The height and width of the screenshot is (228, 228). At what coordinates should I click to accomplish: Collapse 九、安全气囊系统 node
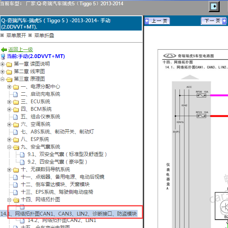pyautogui.click(x=9, y=147)
